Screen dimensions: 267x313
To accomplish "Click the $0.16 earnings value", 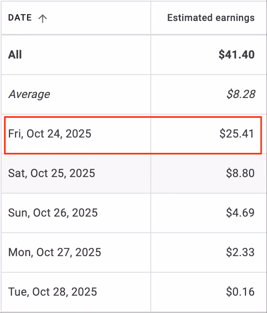I will (x=240, y=292).
